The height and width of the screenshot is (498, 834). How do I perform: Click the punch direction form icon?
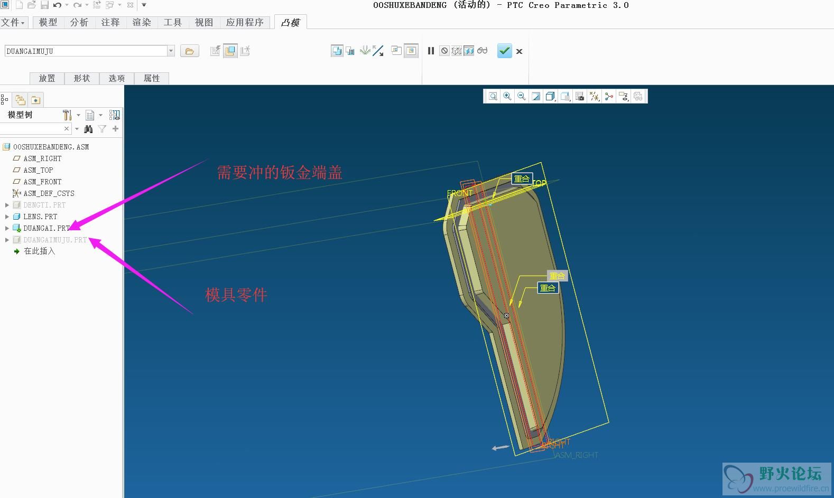click(365, 51)
